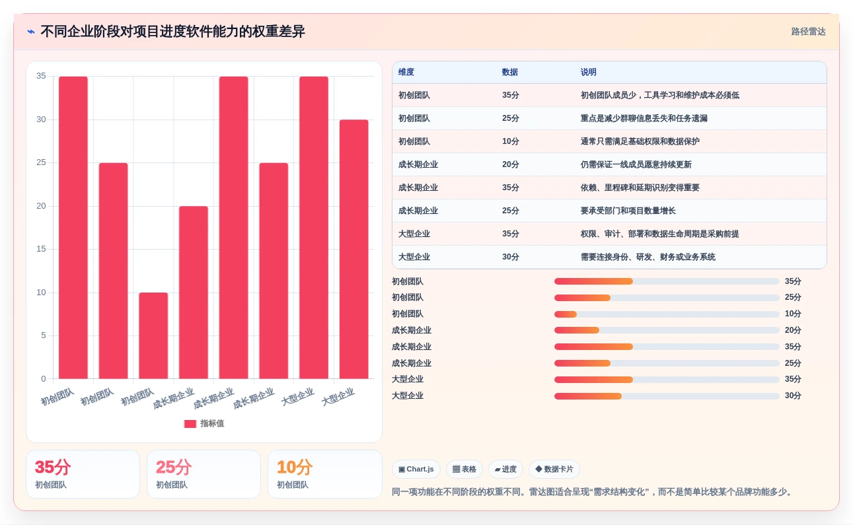
Task: Click the 成长期企业 chart bar reaching 25
Action: [274, 271]
